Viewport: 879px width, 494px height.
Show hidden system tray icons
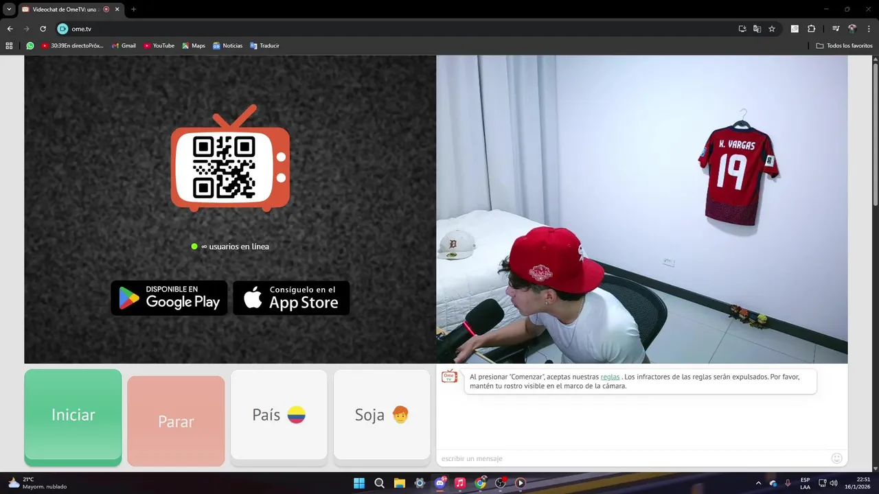[758, 483]
